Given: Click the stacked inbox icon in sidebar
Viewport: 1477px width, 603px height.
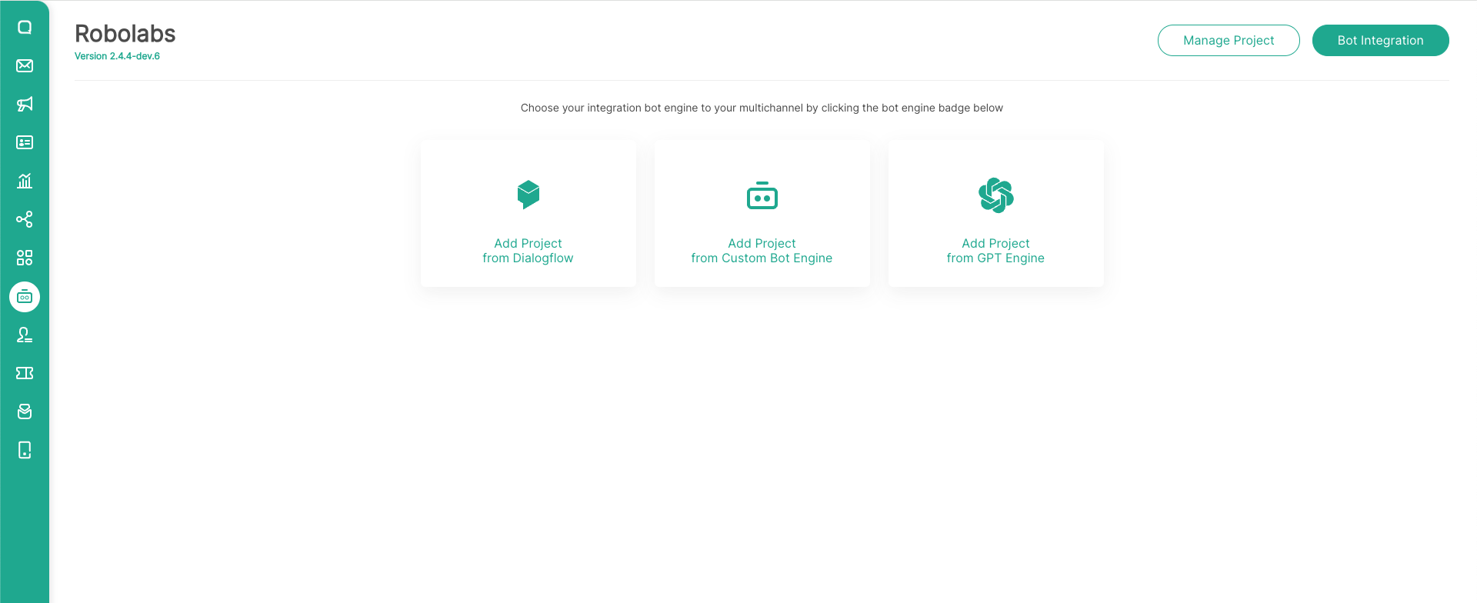Looking at the screenshot, I should 25,411.
